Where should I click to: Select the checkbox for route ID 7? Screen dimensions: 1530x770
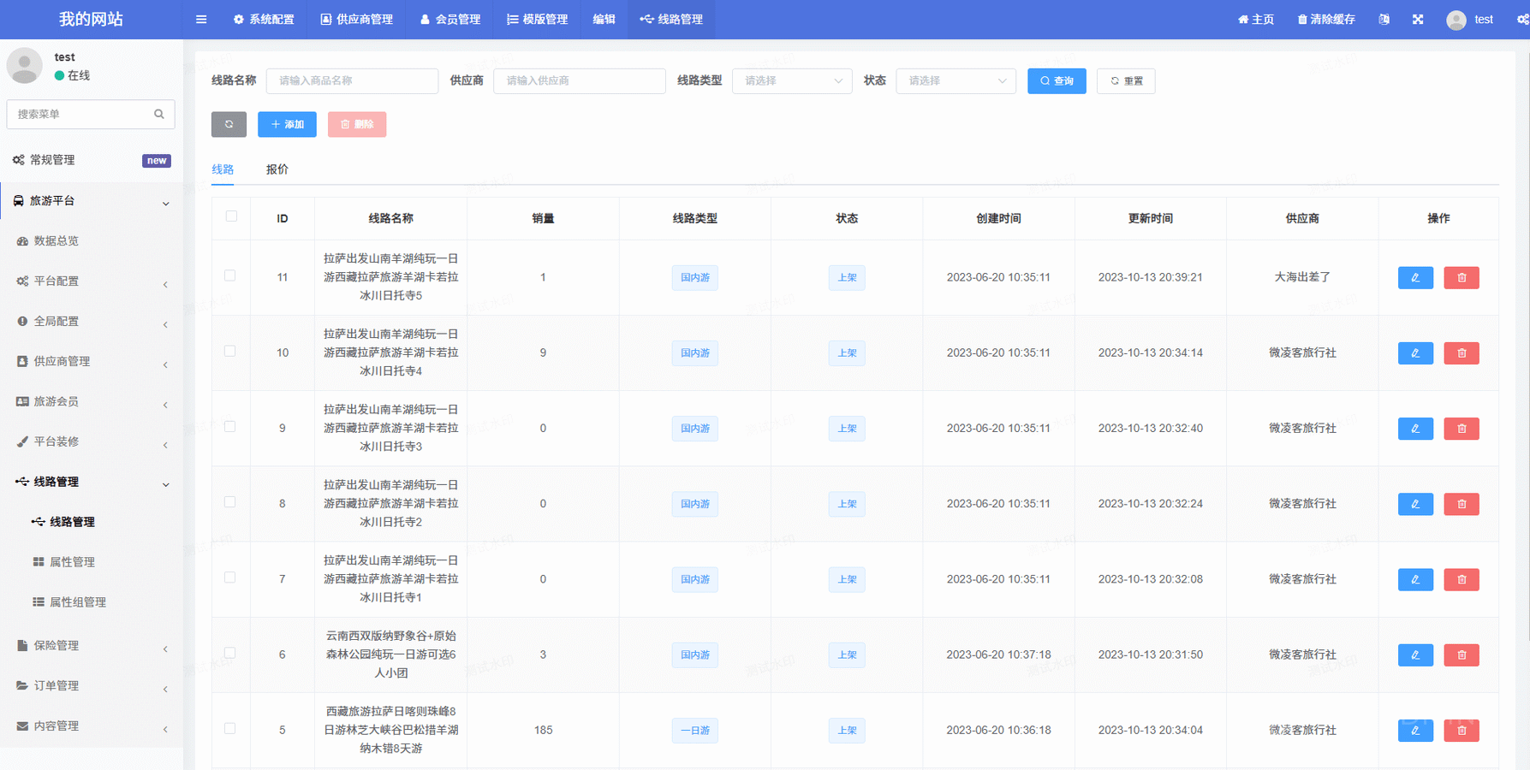[x=230, y=578]
